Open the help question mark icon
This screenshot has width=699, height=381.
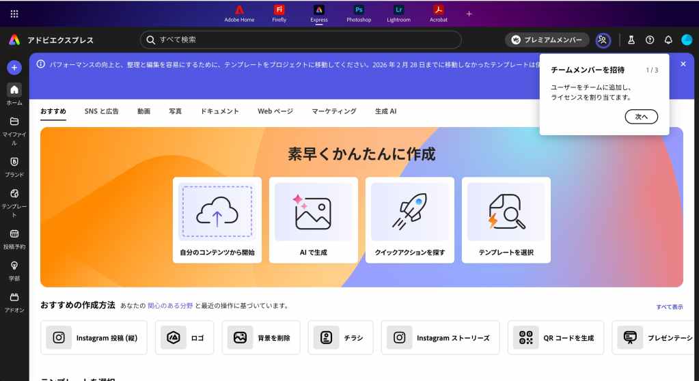coord(650,40)
